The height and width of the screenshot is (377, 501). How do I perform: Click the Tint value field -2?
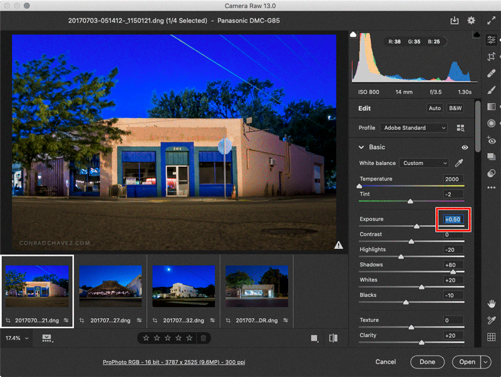click(453, 194)
